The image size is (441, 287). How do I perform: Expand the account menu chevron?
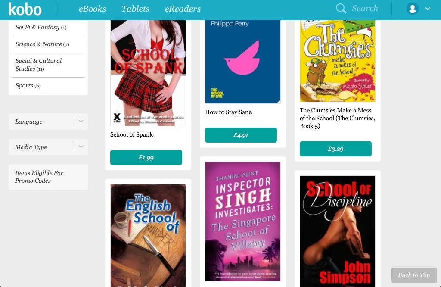click(428, 9)
